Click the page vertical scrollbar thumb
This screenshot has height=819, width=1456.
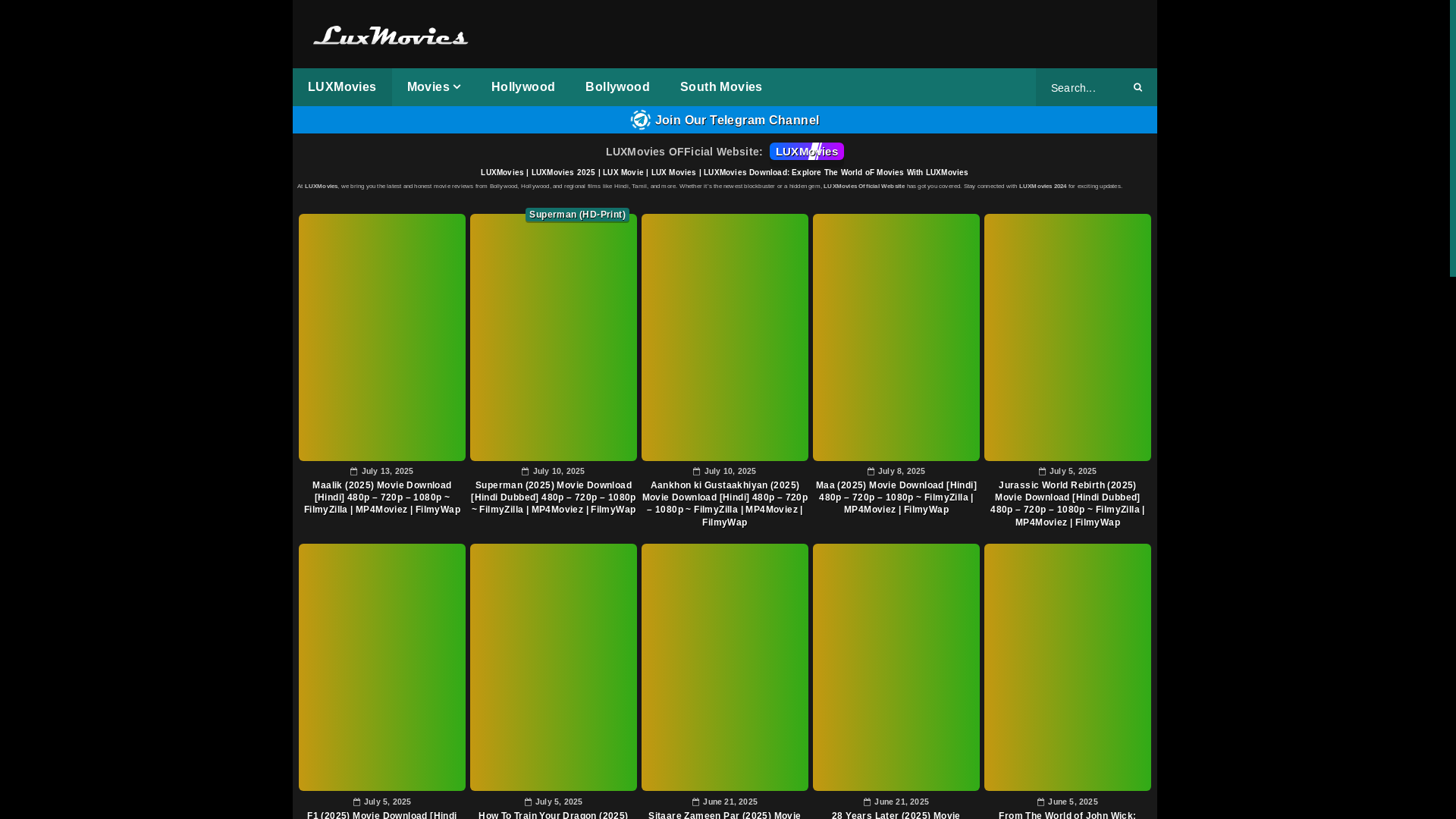coord(1453,138)
